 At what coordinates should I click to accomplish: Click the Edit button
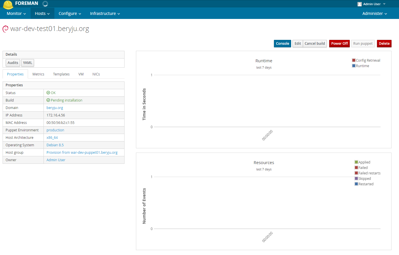(298, 44)
